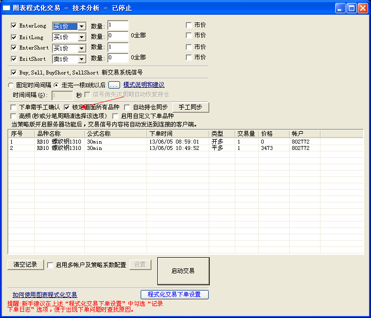Select the 固定时间间隔 radio button

point(11,85)
